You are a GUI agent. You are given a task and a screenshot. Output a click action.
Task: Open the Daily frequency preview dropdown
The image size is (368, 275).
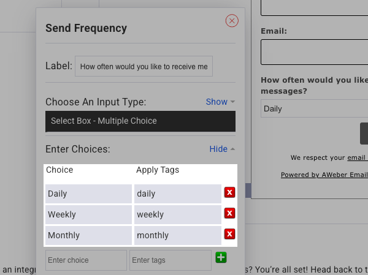point(314,109)
